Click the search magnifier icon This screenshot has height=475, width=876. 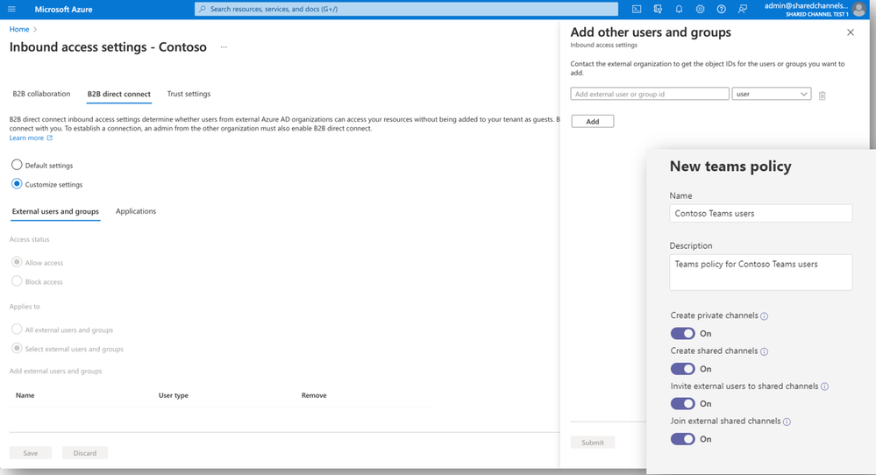(x=203, y=9)
